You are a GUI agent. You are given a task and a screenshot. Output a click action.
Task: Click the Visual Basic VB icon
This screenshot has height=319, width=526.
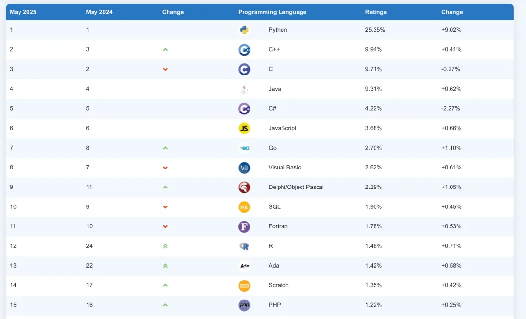point(244,168)
